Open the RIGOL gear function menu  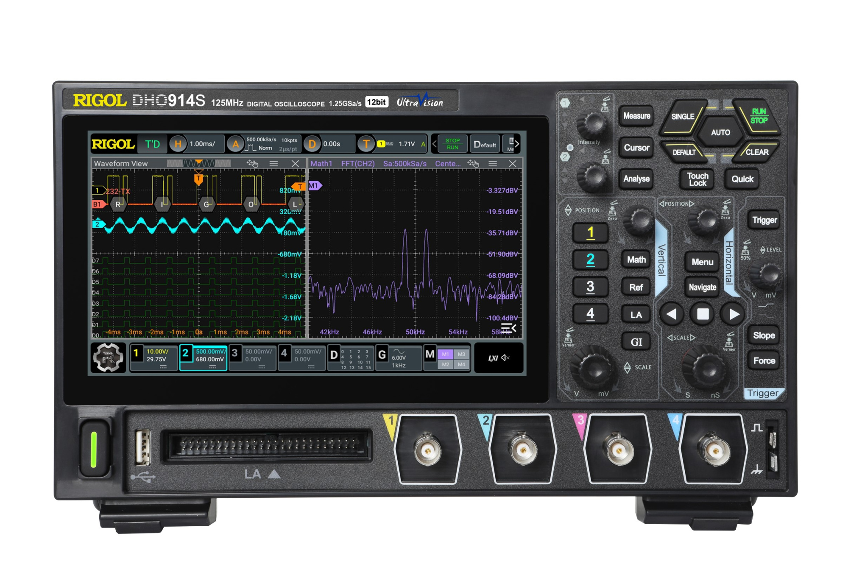pyautogui.click(x=108, y=358)
